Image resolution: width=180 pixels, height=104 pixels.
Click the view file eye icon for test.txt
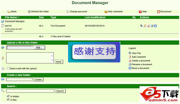pos(141,26)
